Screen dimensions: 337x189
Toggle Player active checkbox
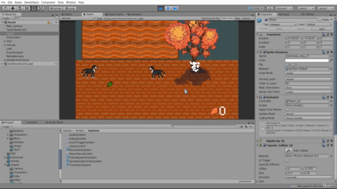pos(266,20)
